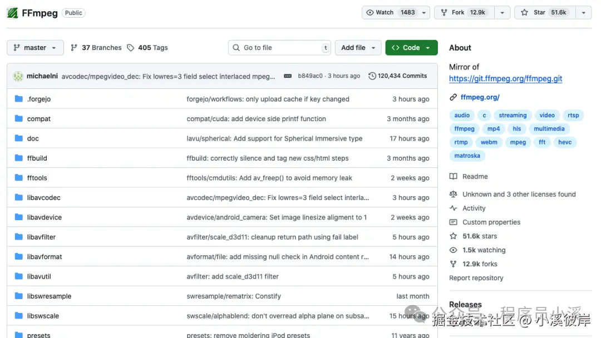Image resolution: width=601 pixels, height=338 pixels.
Task: Click the fork icon in the Fork button
Action: [x=444, y=13]
